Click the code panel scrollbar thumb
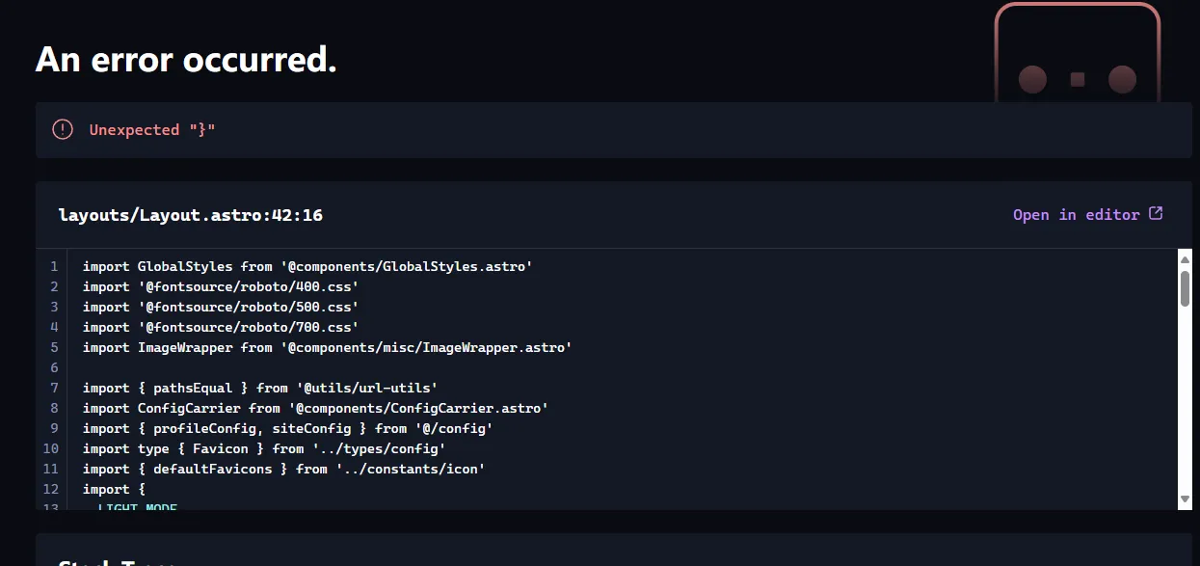The height and width of the screenshot is (566, 1200). click(1185, 288)
